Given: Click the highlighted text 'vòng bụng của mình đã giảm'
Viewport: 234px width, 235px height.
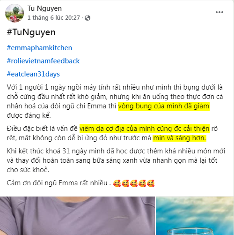Looking at the screenshot, I should click(164, 106).
